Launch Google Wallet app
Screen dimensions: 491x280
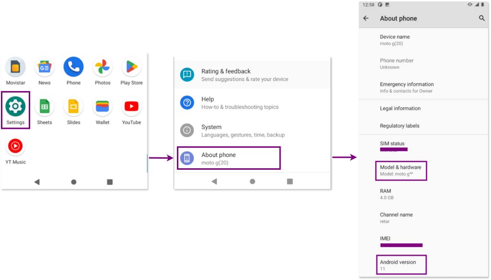(103, 107)
